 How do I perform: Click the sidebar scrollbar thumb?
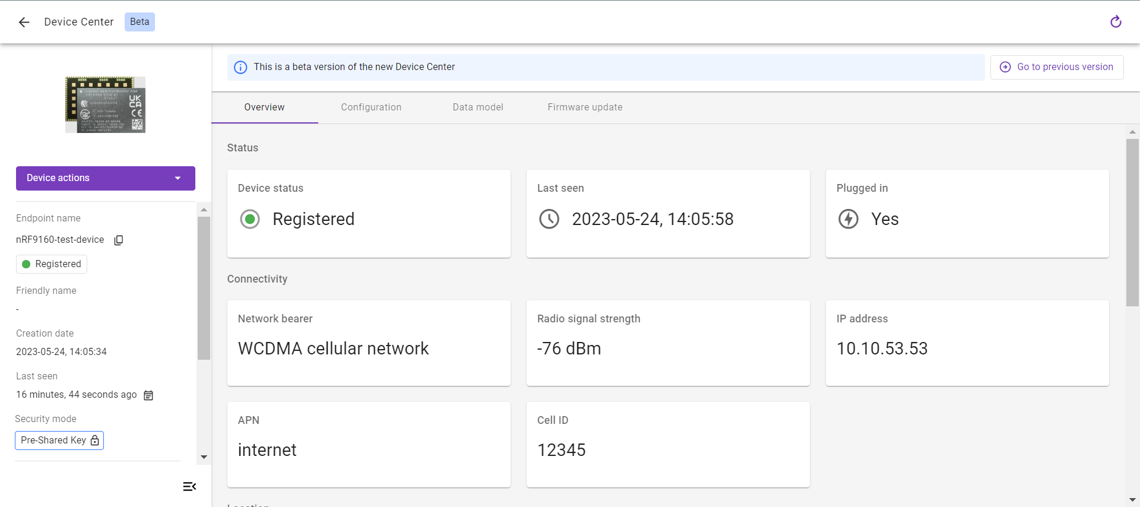point(204,288)
